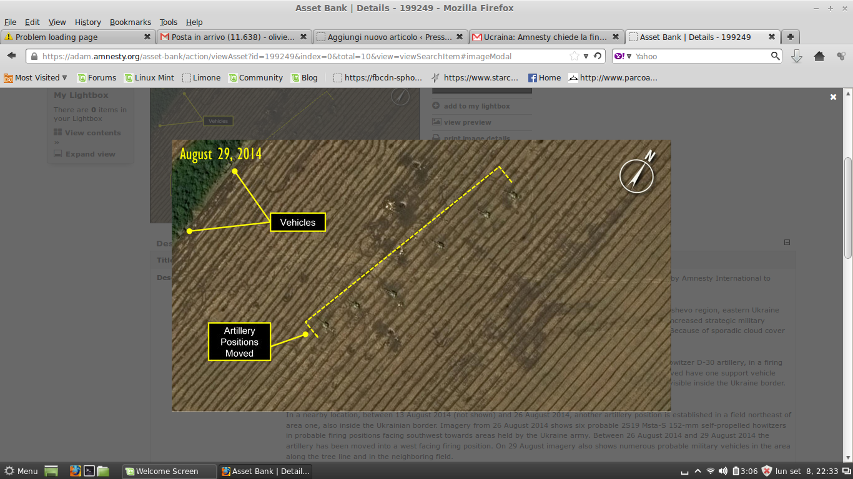Reload the page with the refresh icon
The width and height of the screenshot is (853, 479).
click(x=598, y=56)
